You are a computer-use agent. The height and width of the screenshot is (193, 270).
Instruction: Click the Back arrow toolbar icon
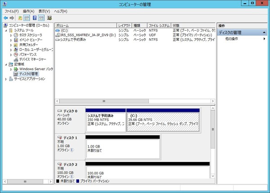tap(6, 18)
